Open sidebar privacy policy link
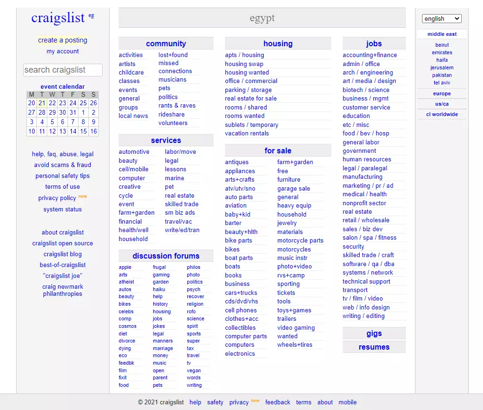Viewport: 483px width, 410px height. [57, 198]
